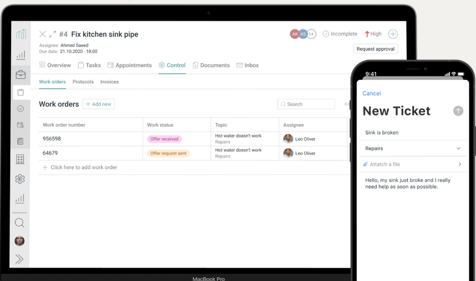Expand ticket view with the arrows icon
This screenshot has height=281, width=476.
52,34
